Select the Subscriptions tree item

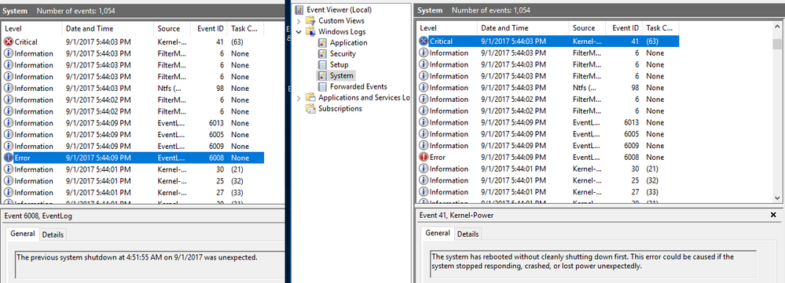[340, 108]
